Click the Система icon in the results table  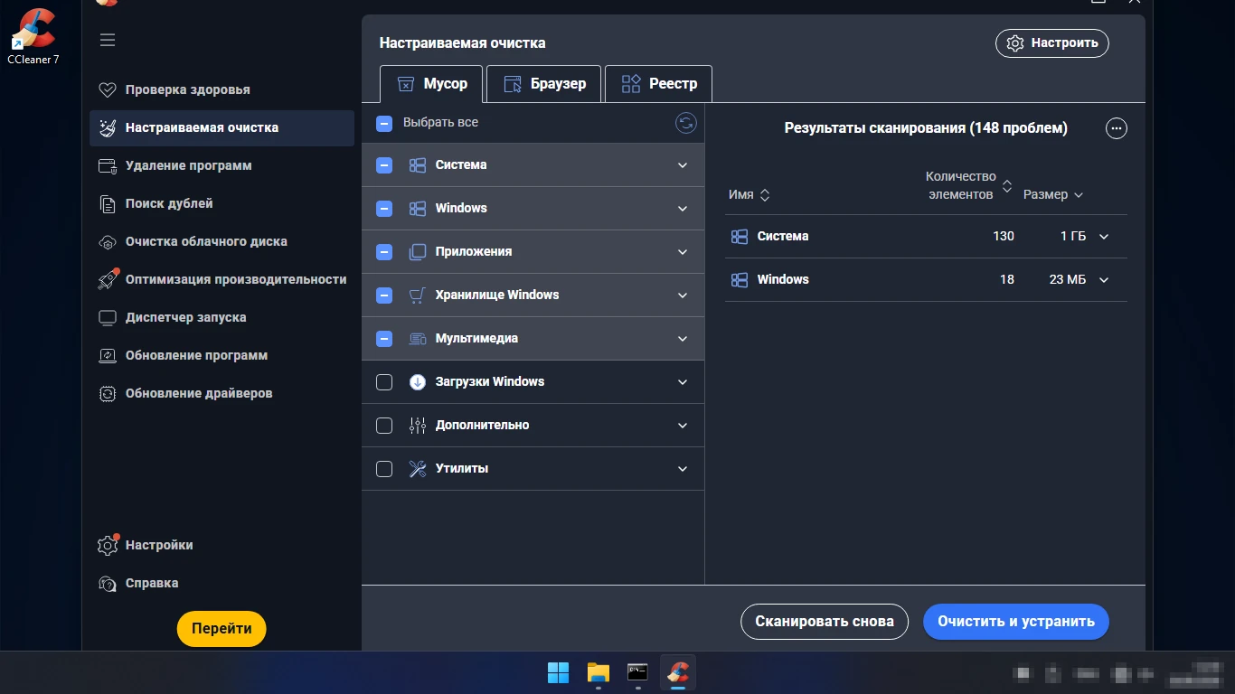(739, 236)
